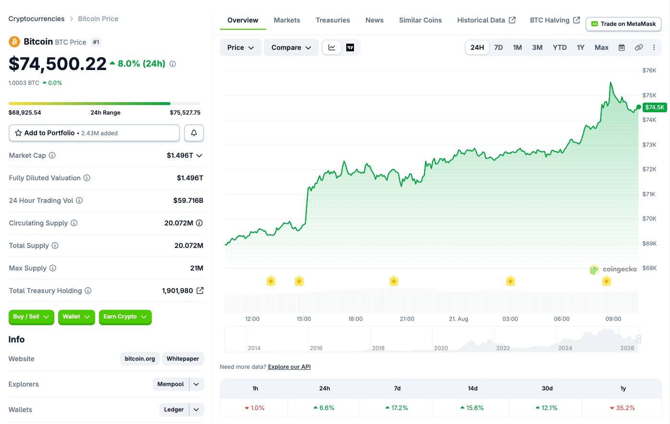
Task: Copy chart link icon
Action: (x=639, y=47)
